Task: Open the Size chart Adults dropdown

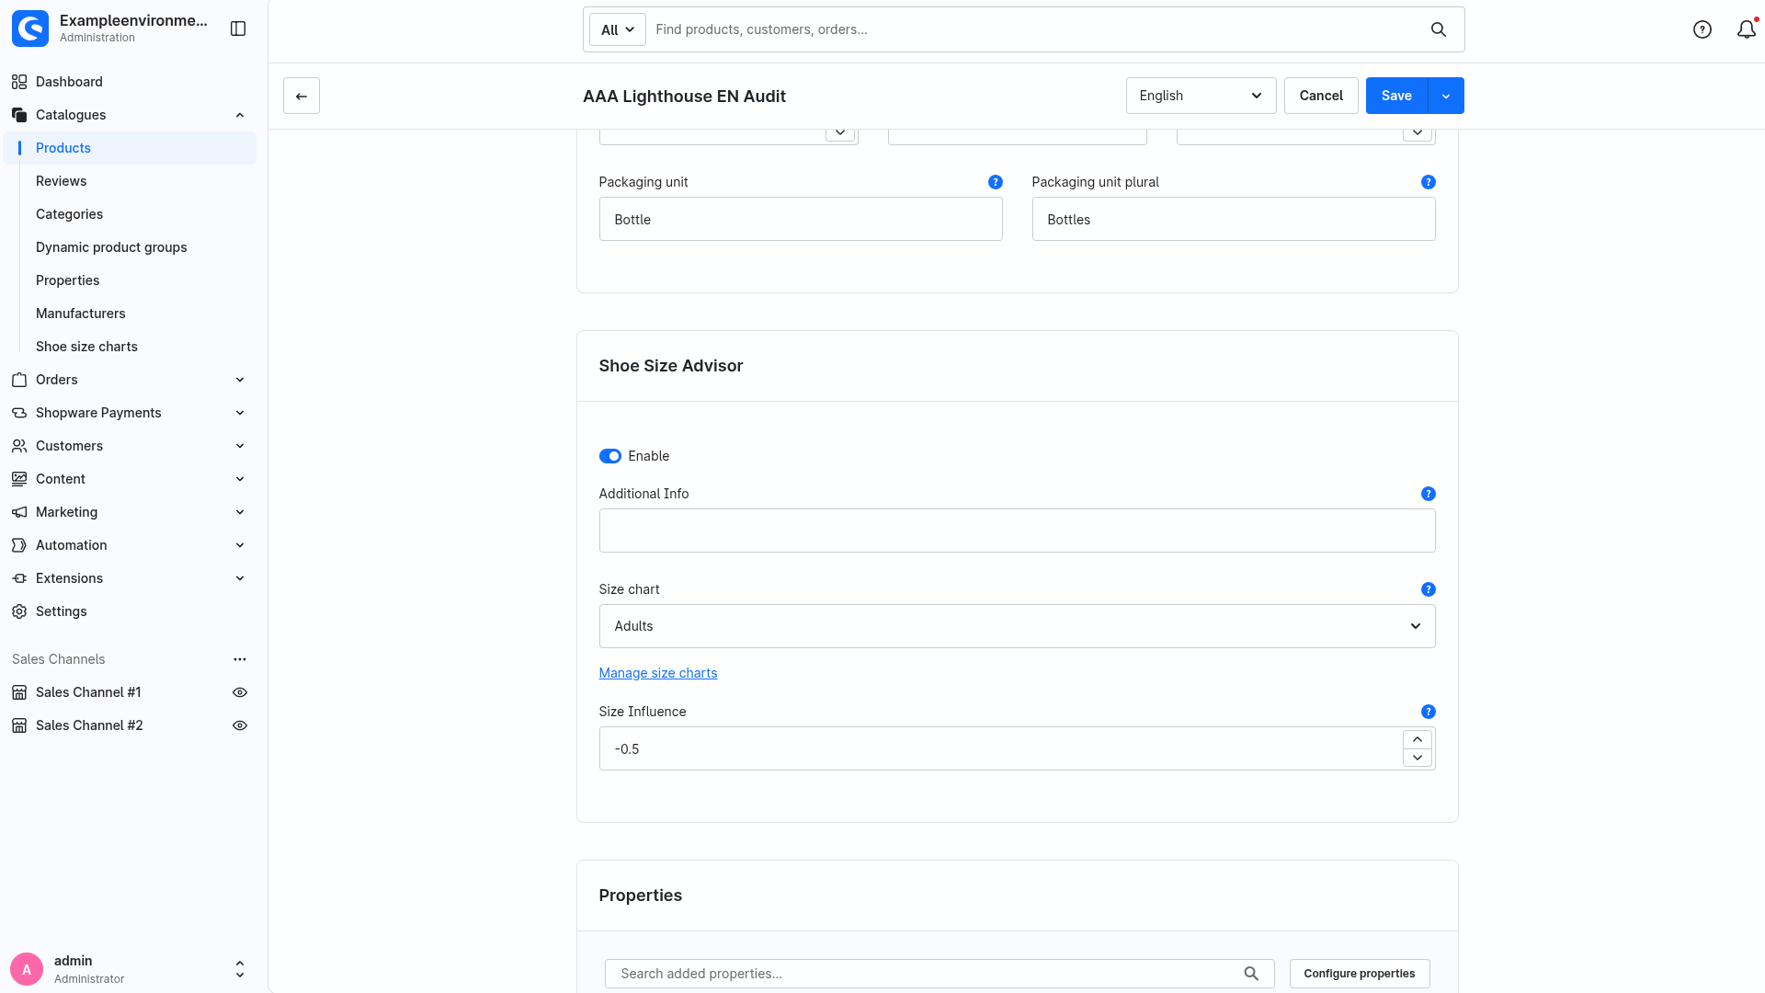Action: point(1017,626)
